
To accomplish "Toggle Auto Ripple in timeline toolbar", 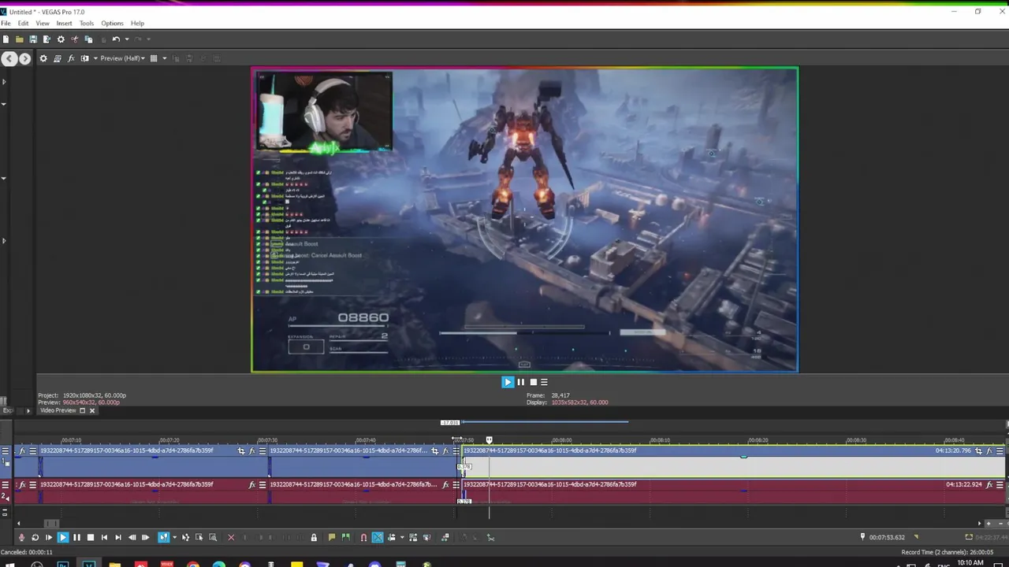I will pos(392,537).
